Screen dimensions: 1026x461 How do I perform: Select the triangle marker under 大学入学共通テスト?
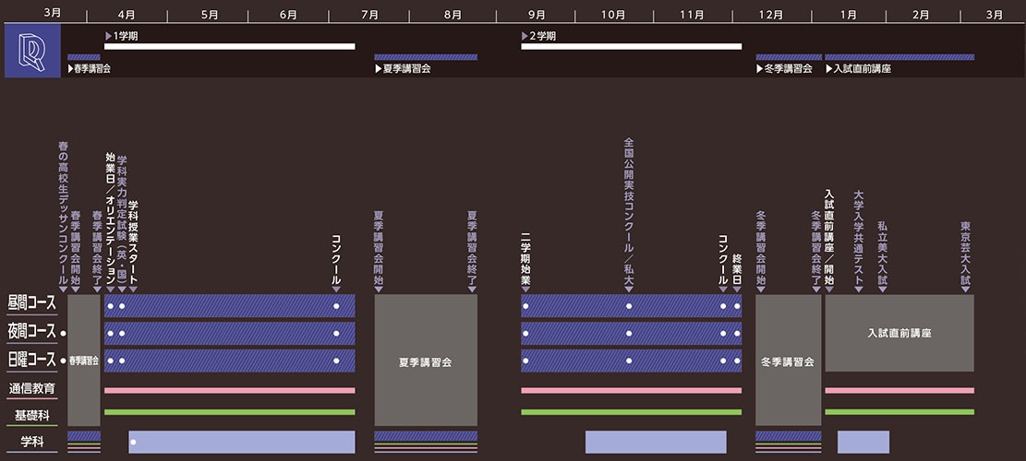[x=859, y=289]
